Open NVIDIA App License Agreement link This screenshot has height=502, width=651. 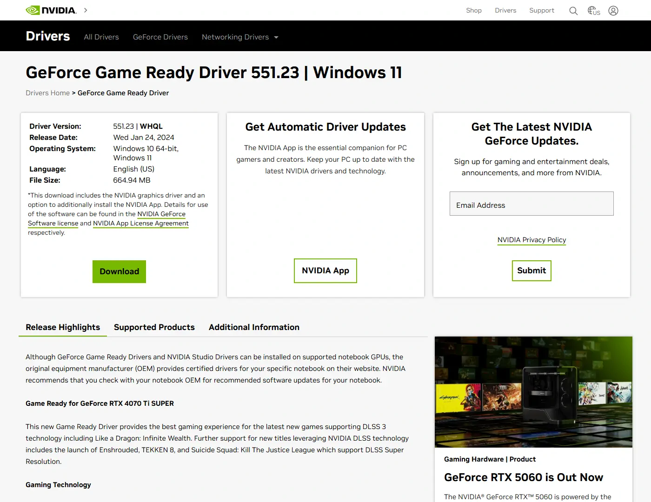tap(141, 223)
